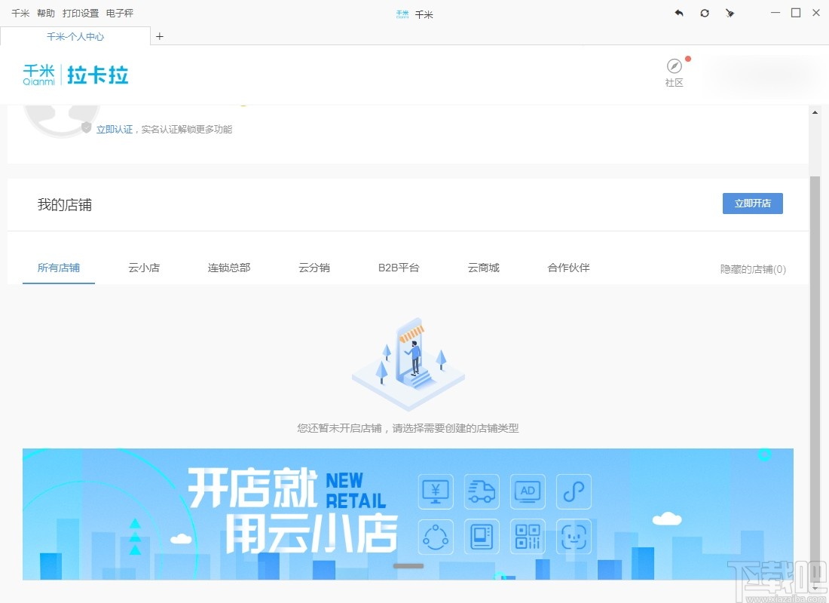Viewport: 829px width, 603px height.
Task: Open 社区 community compass icon
Action: [673, 66]
